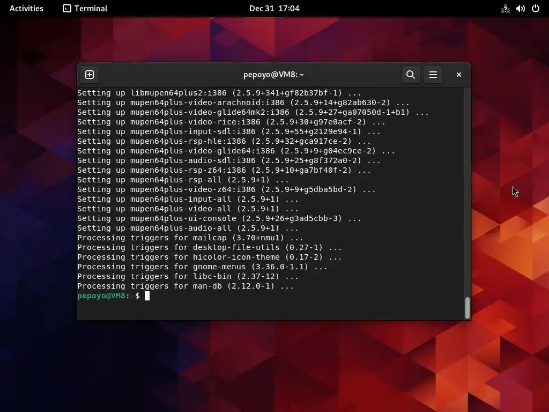The height and width of the screenshot is (412, 549).
Task: Click the mupen64plus-rsp-all line
Action: pos(183,180)
